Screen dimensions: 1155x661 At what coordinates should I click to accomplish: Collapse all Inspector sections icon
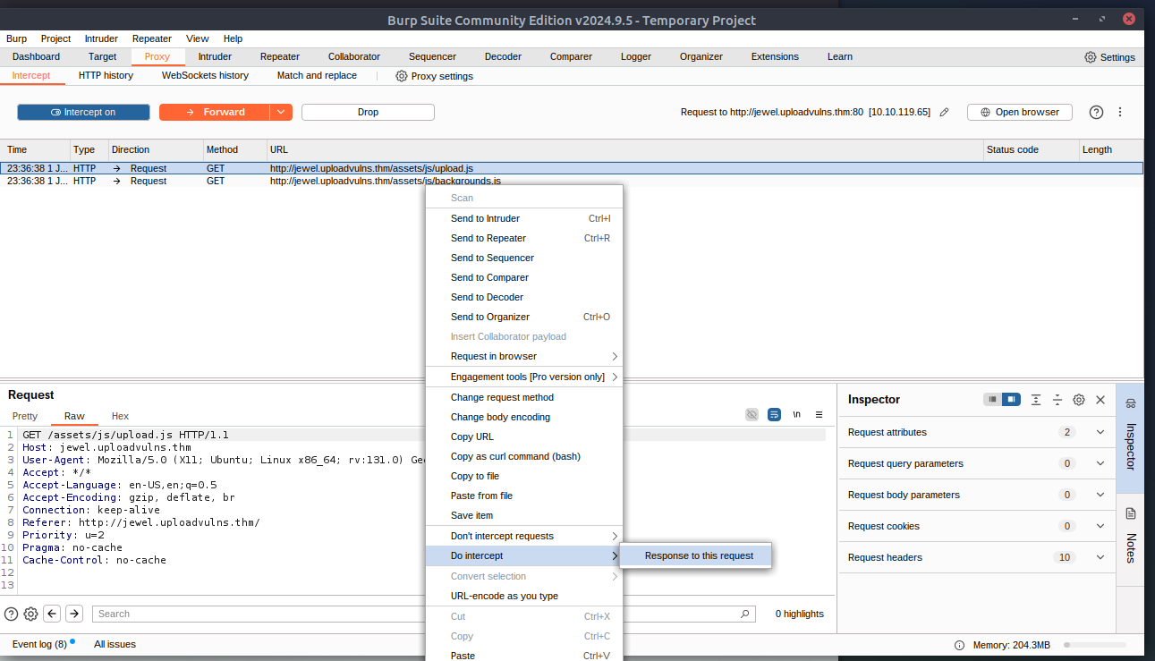pos(1057,400)
